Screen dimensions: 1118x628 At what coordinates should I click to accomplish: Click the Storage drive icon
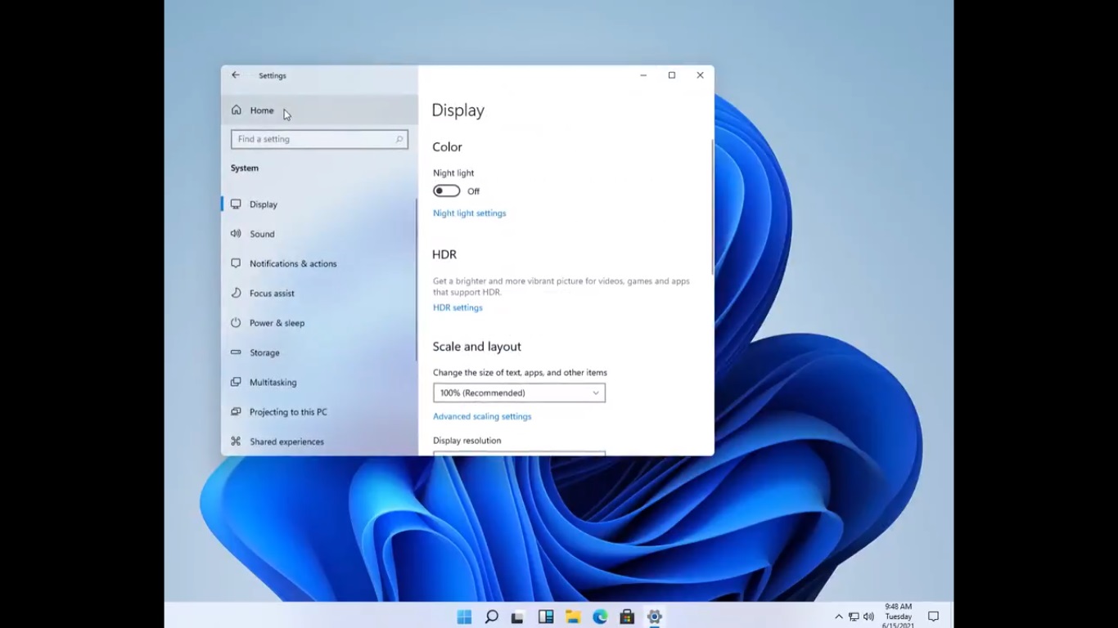pyautogui.click(x=236, y=352)
